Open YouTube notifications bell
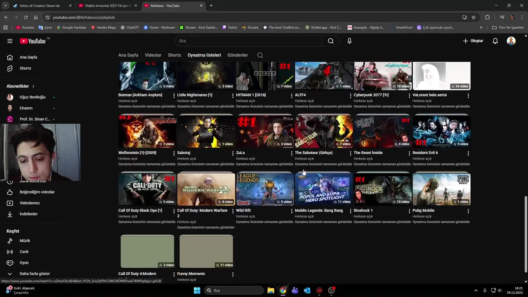The image size is (528, 297). point(495,41)
